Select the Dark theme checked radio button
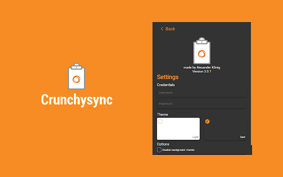The height and width of the screenshot is (177, 283). click(207, 121)
